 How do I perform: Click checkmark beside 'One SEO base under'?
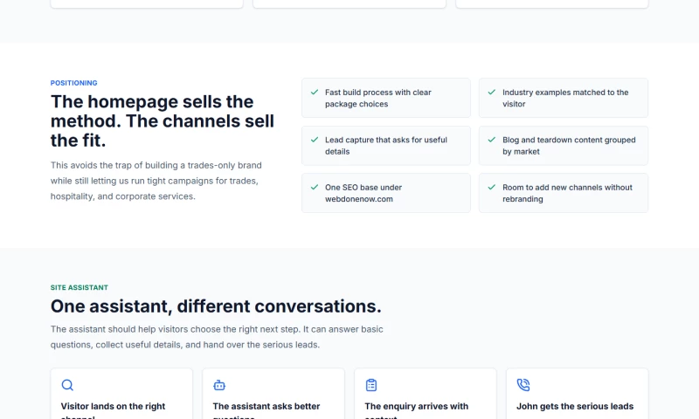[315, 187]
